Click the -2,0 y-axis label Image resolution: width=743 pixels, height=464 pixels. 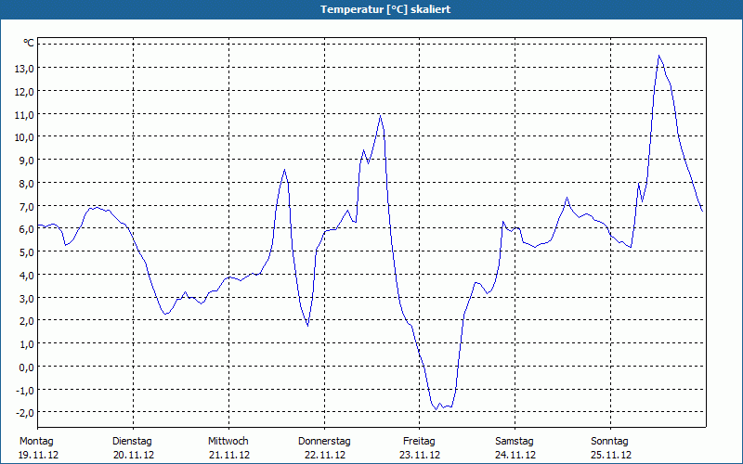tap(25, 412)
